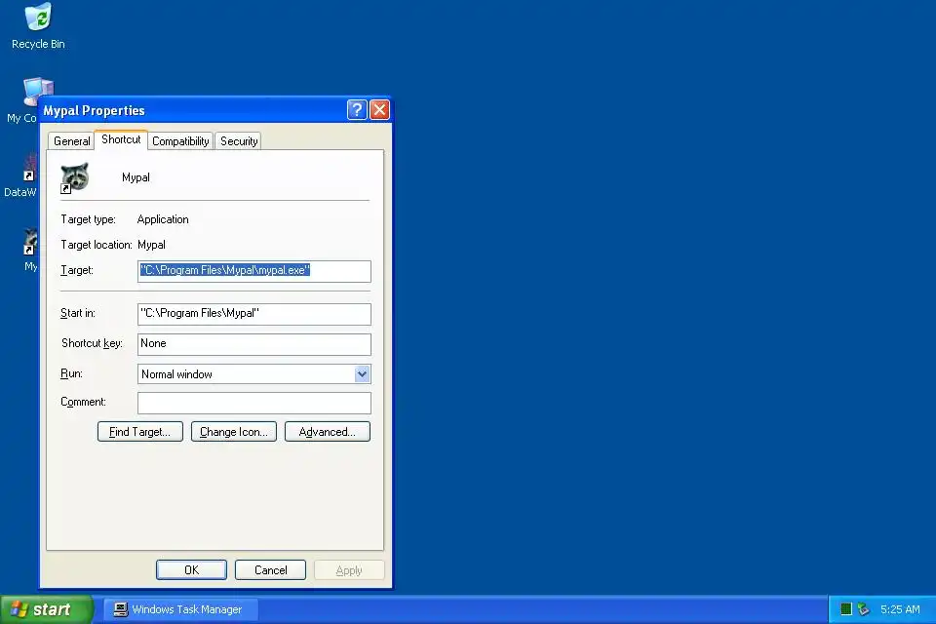Click the Cancel button
Image resolution: width=936 pixels, height=624 pixels.
[270, 569]
